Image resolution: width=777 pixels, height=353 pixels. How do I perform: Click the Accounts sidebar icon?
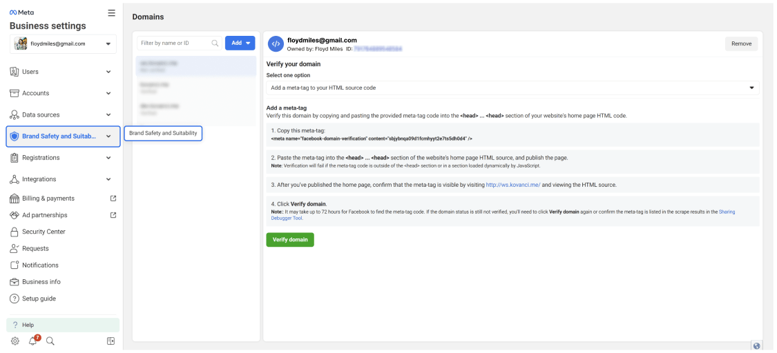pos(15,93)
